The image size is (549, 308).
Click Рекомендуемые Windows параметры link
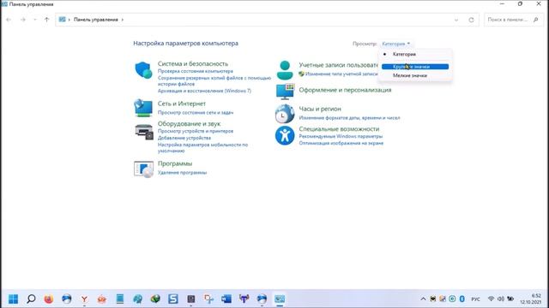click(x=341, y=136)
